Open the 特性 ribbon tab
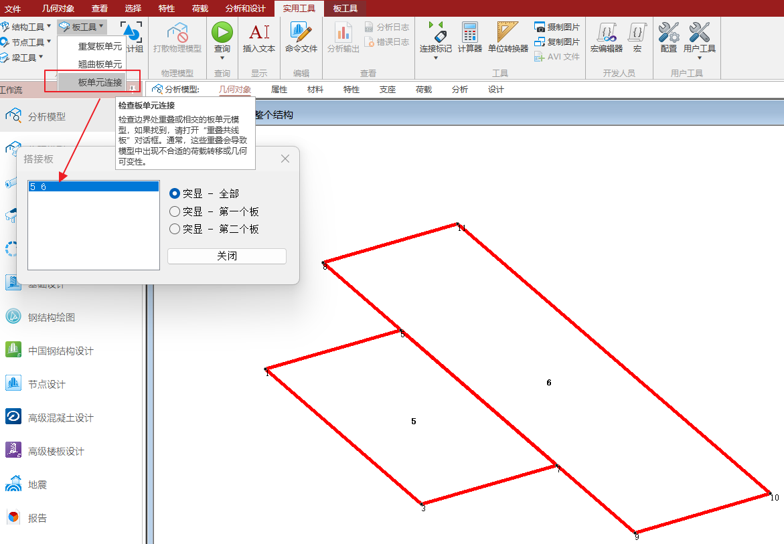The image size is (784, 544). 167,9
